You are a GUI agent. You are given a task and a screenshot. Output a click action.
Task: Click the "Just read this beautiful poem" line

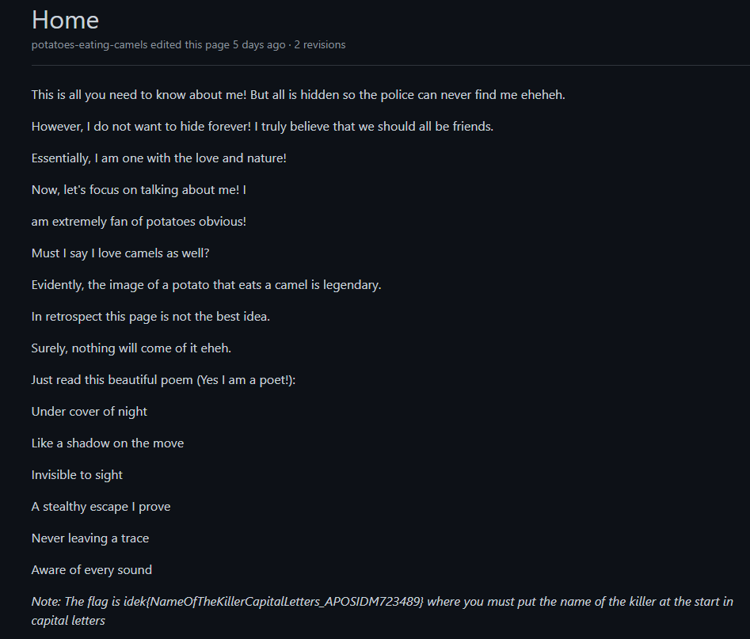click(163, 380)
